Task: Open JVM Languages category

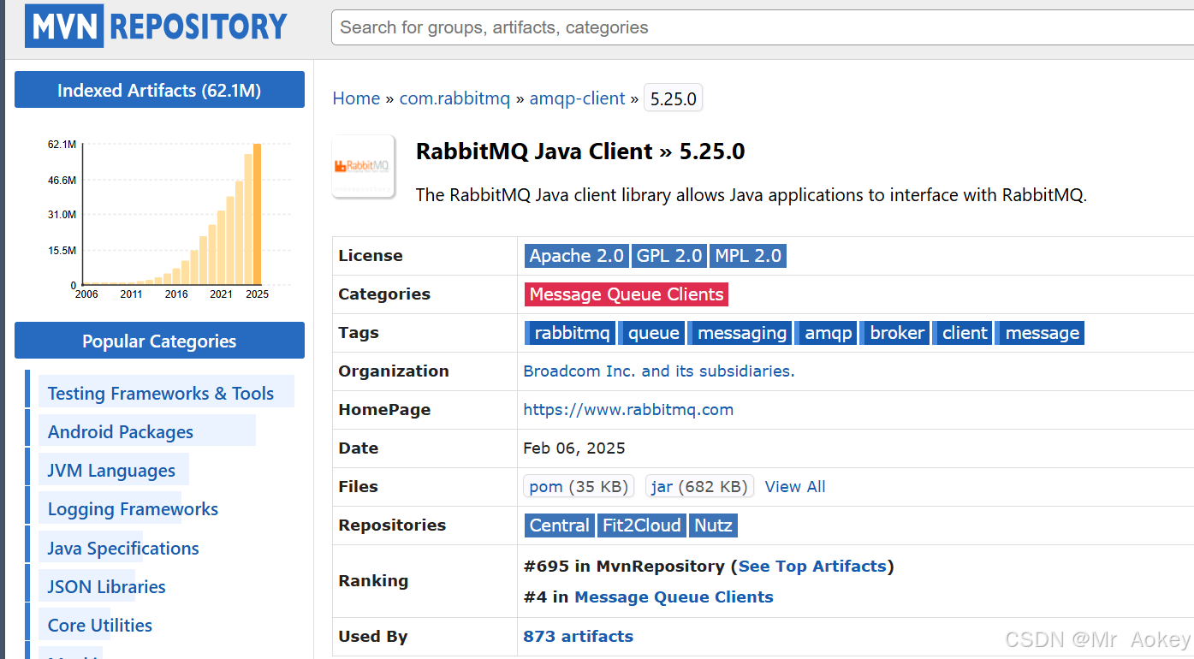Action: tap(111, 471)
